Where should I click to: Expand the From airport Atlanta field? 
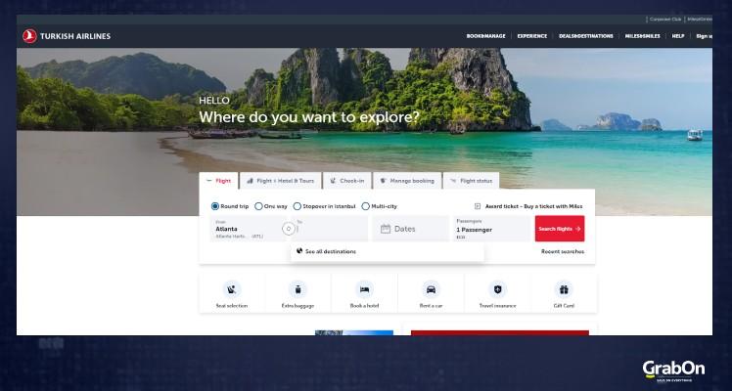[243, 229]
